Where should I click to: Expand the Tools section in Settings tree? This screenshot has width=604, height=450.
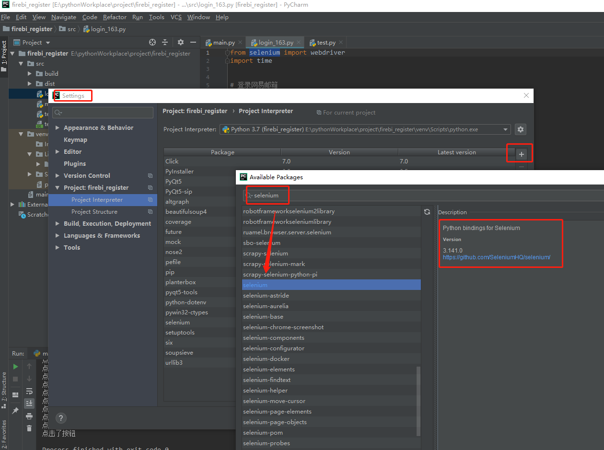click(x=58, y=248)
